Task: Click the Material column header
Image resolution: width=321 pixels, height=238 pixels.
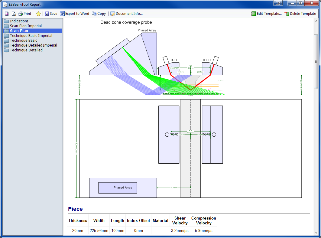Action: click(160, 220)
